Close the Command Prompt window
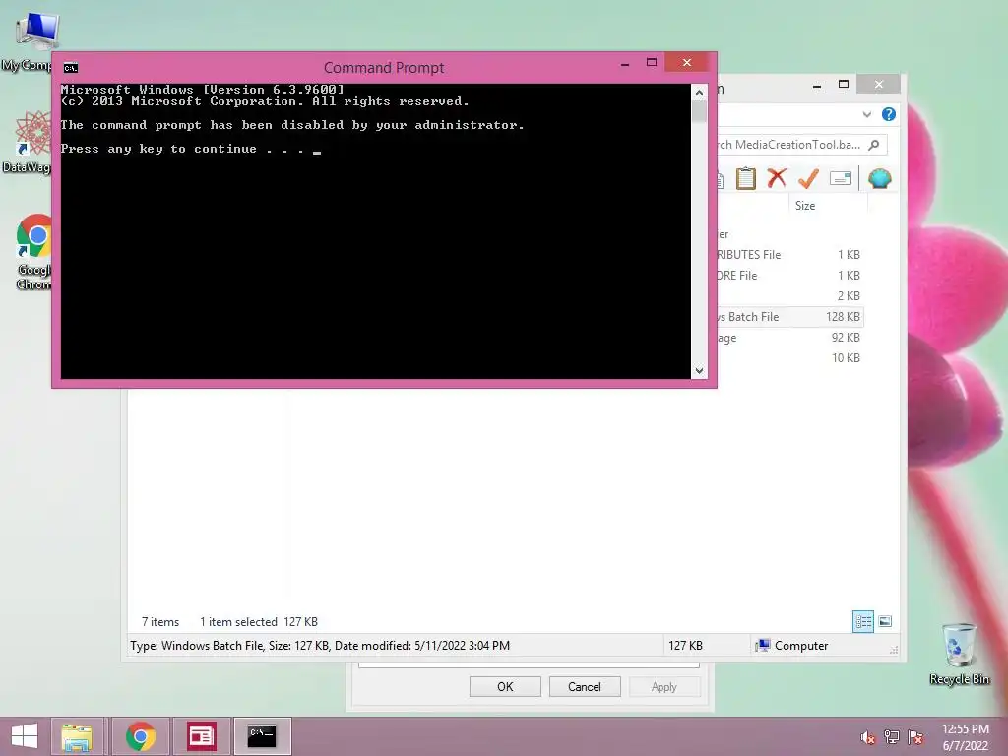This screenshot has height=756, width=1008. tap(687, 62)
